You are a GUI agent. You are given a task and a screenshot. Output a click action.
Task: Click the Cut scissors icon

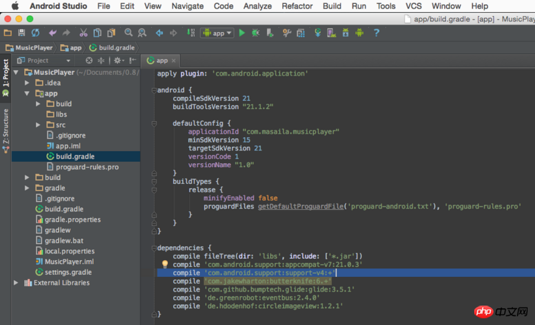click(x=83, y=33)
